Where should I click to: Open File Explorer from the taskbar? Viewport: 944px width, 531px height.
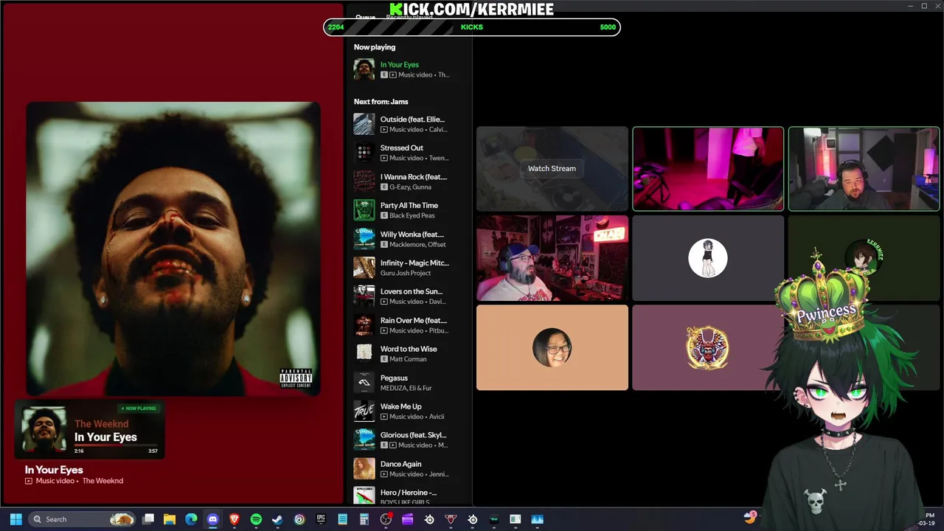click(x=170, y=519)
